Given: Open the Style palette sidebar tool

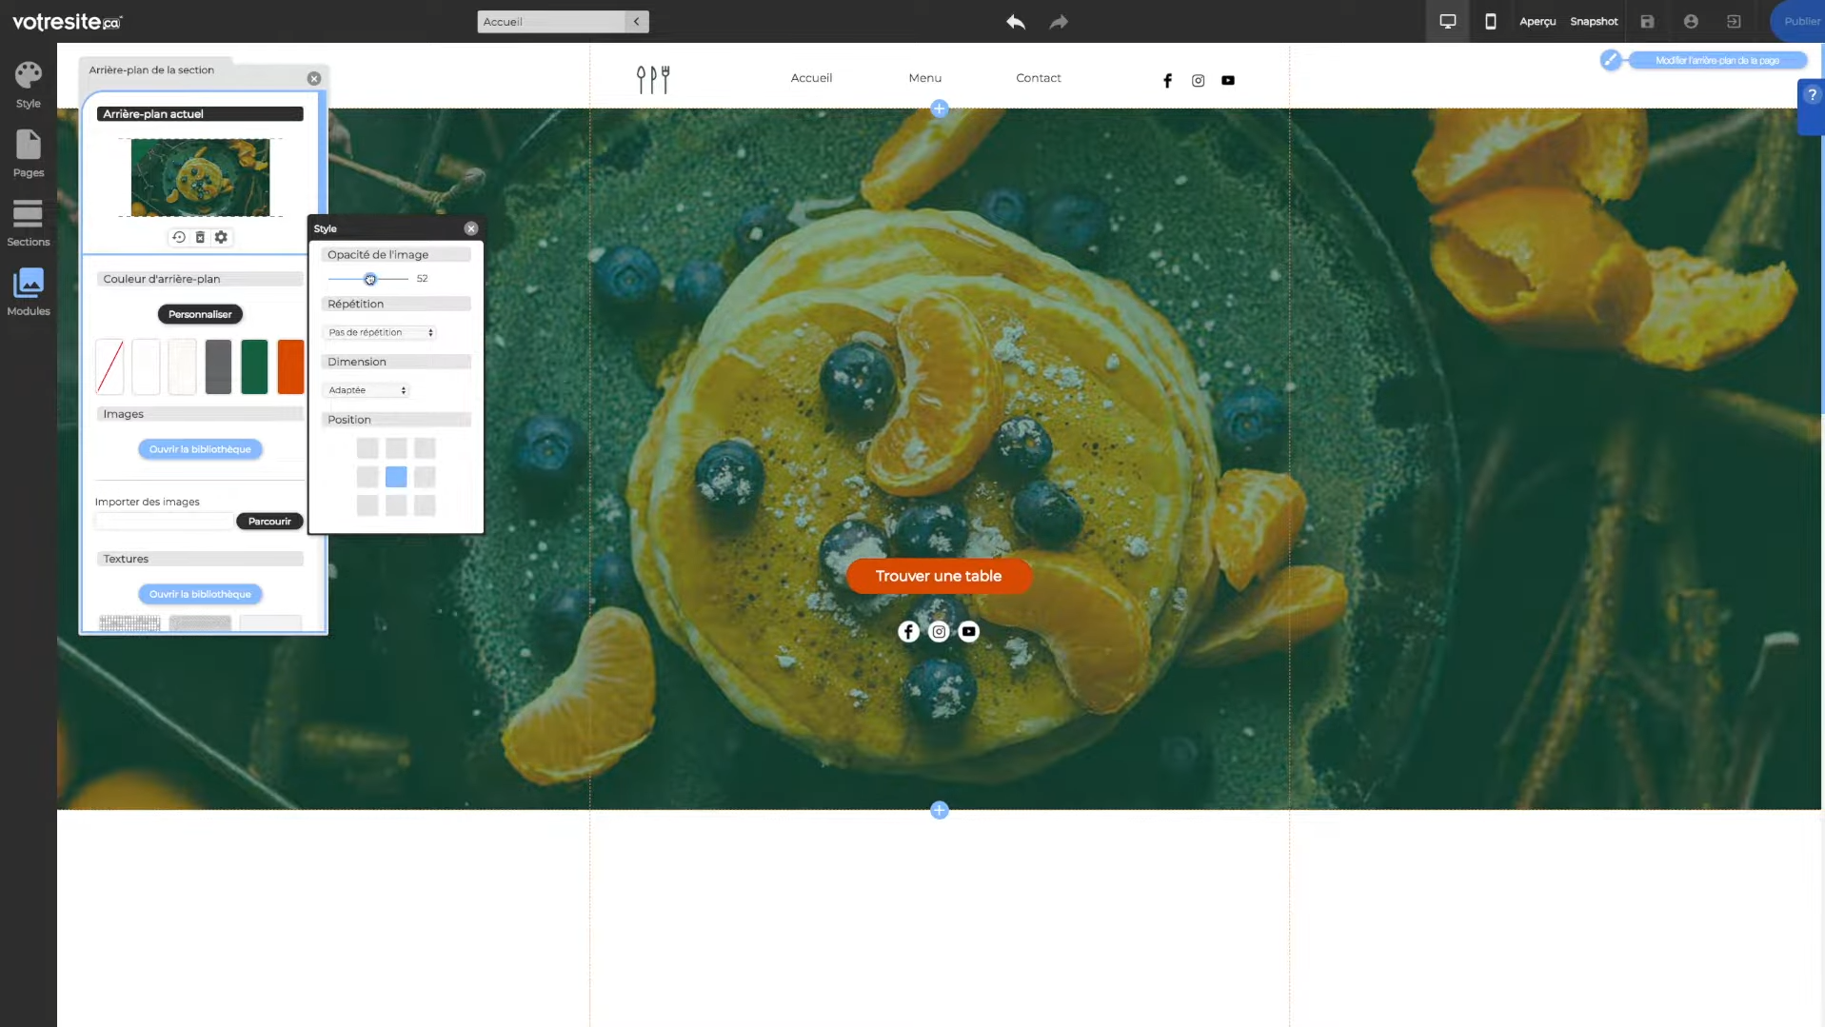Looking at the screenshot, I should 28,85.
